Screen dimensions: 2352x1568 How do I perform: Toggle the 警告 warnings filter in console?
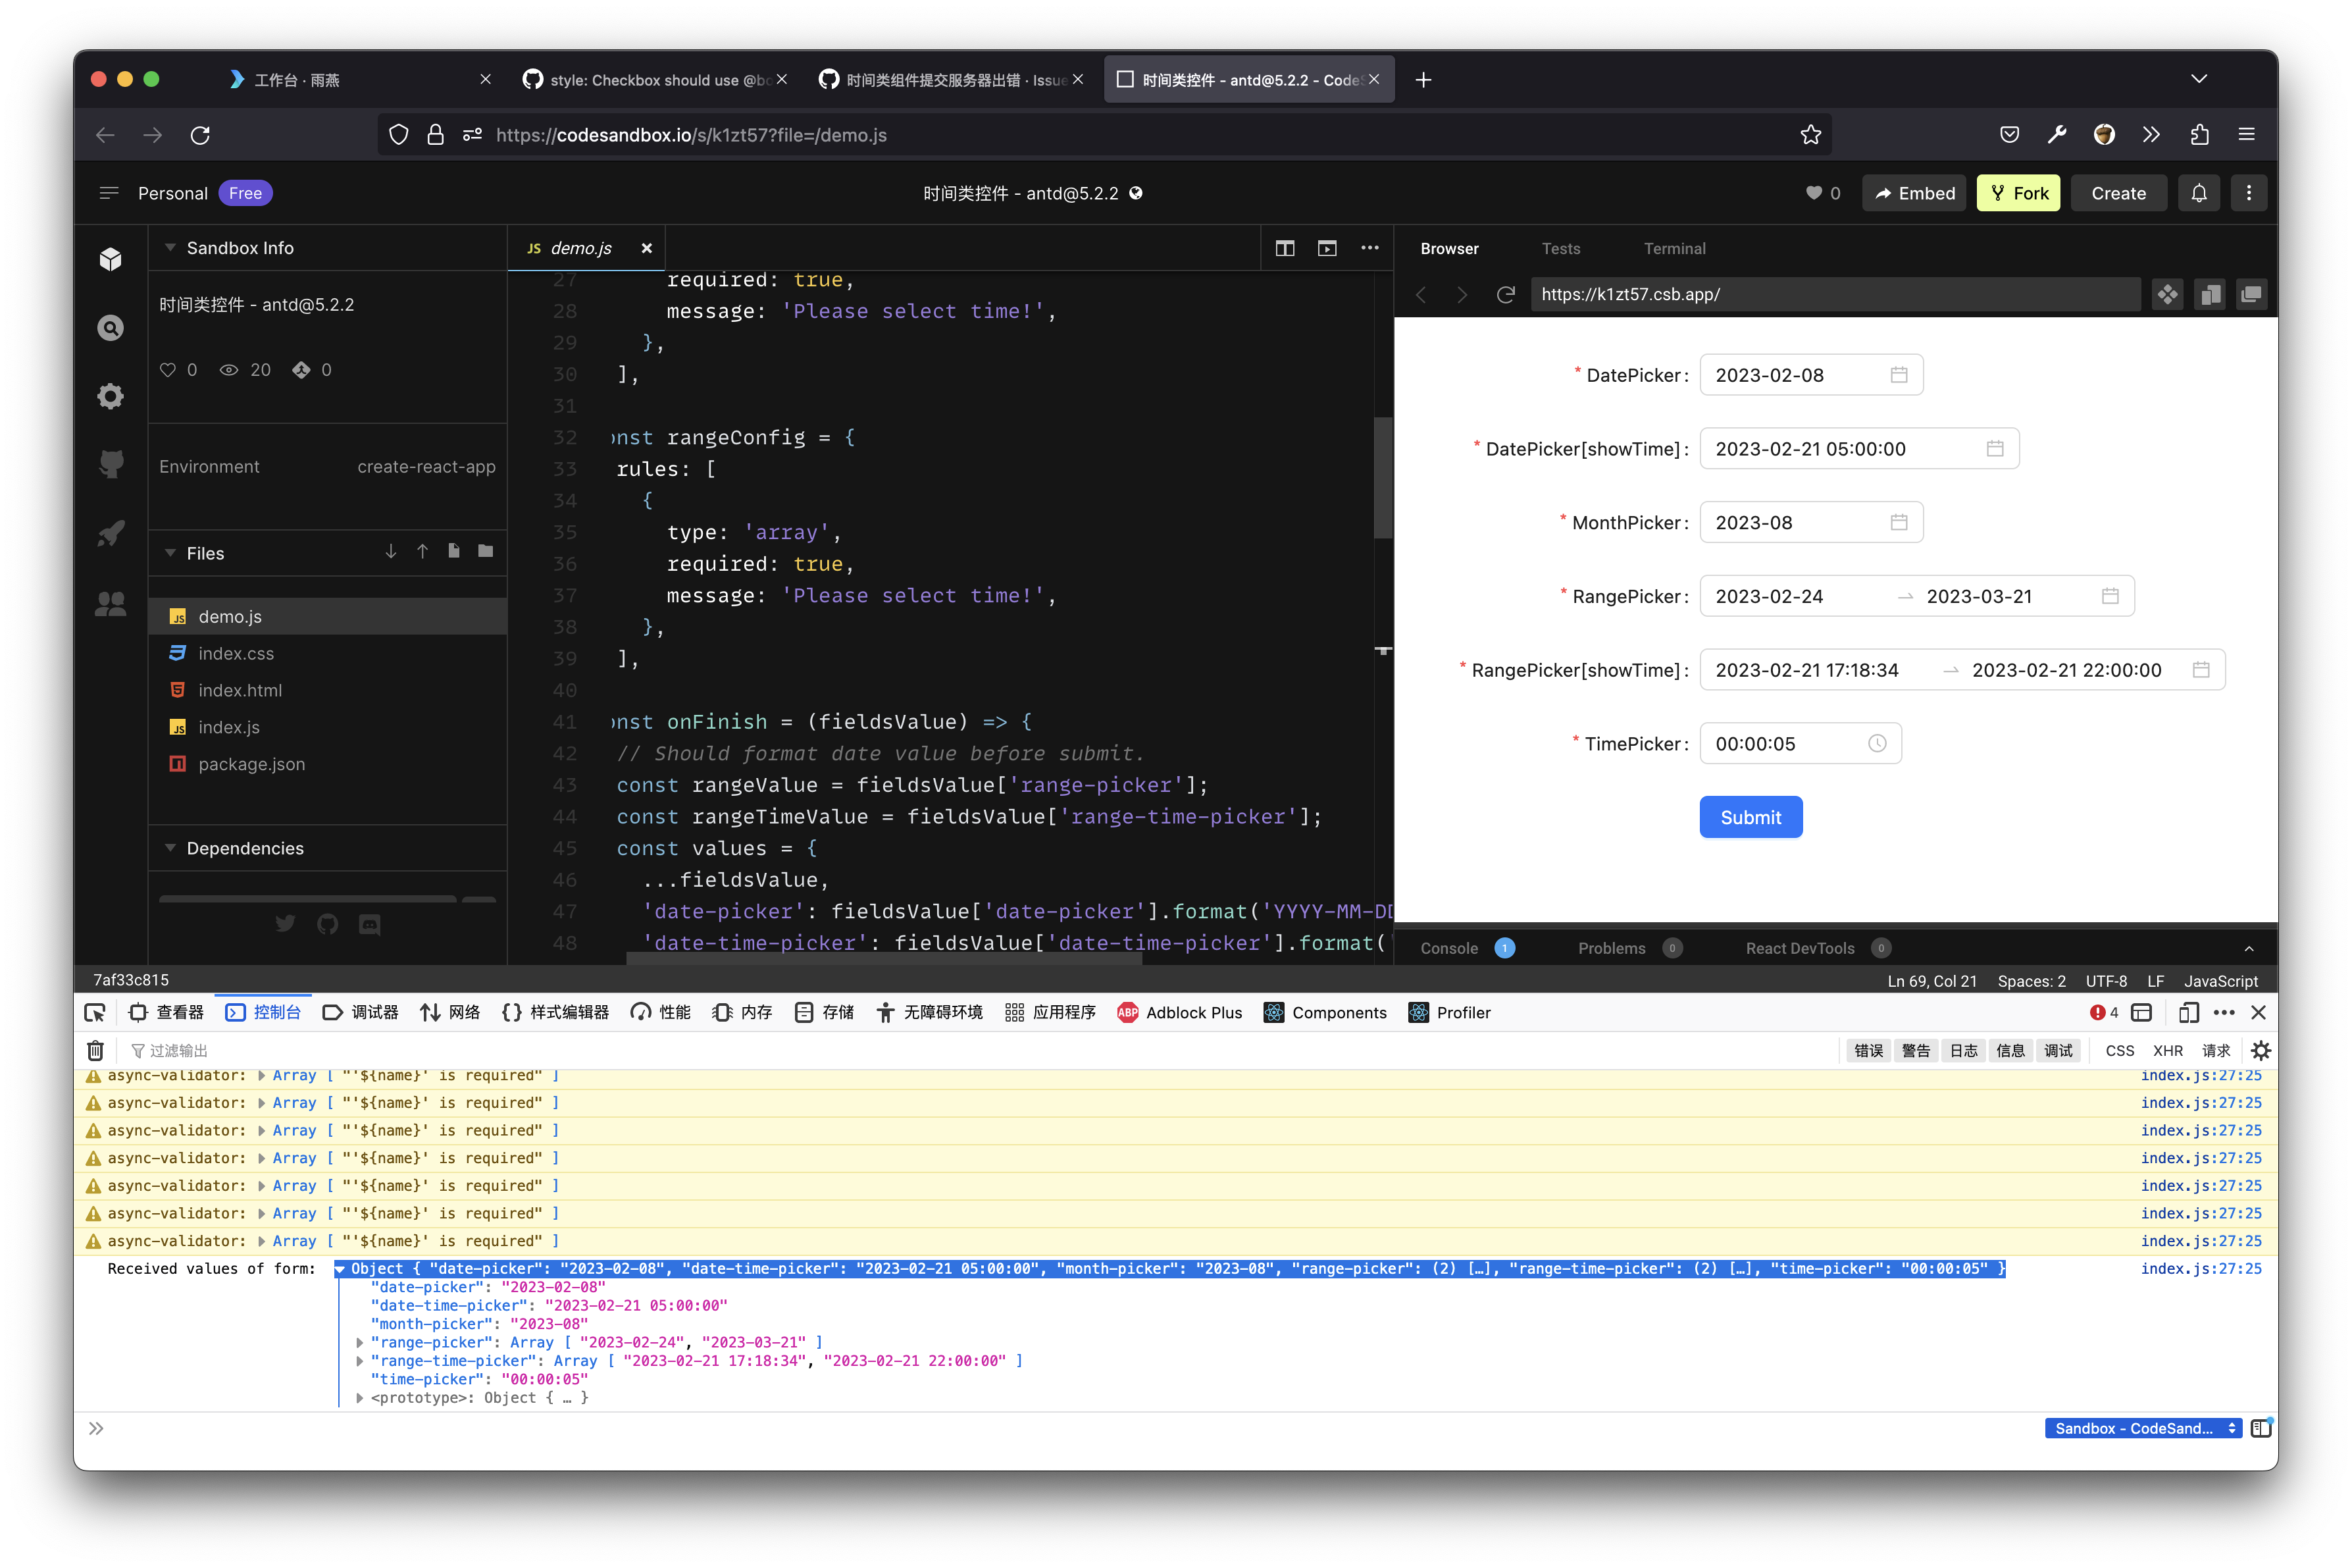point(1915,1050)
